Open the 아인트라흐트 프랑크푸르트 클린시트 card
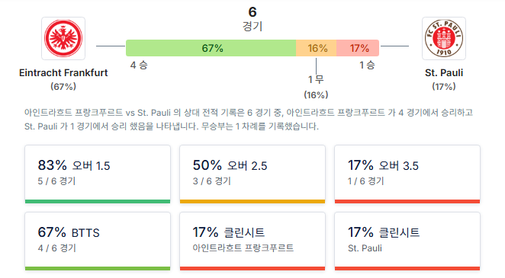This screenshot has height=278, width=505. pyautogui.click(x=252, y=241)
